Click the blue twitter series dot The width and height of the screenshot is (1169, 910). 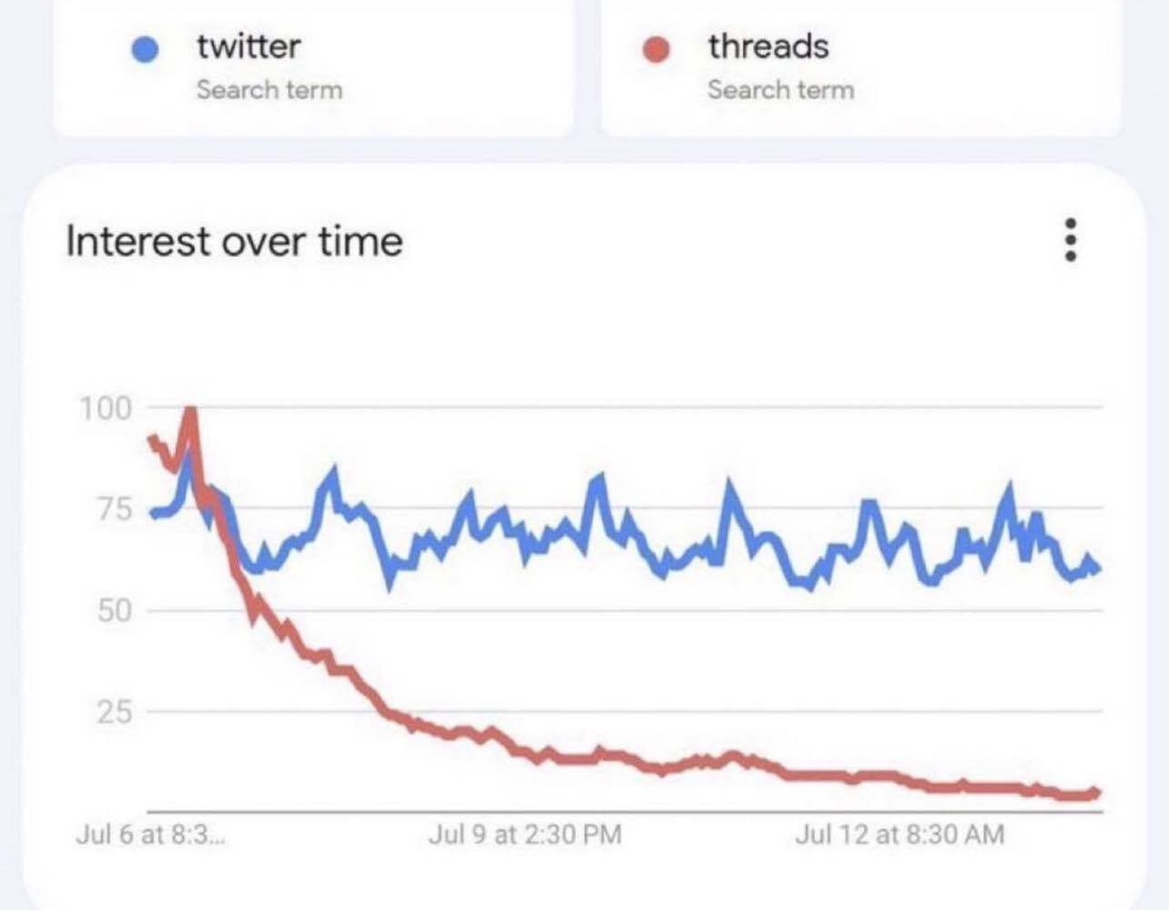click(x=145, y=47)
